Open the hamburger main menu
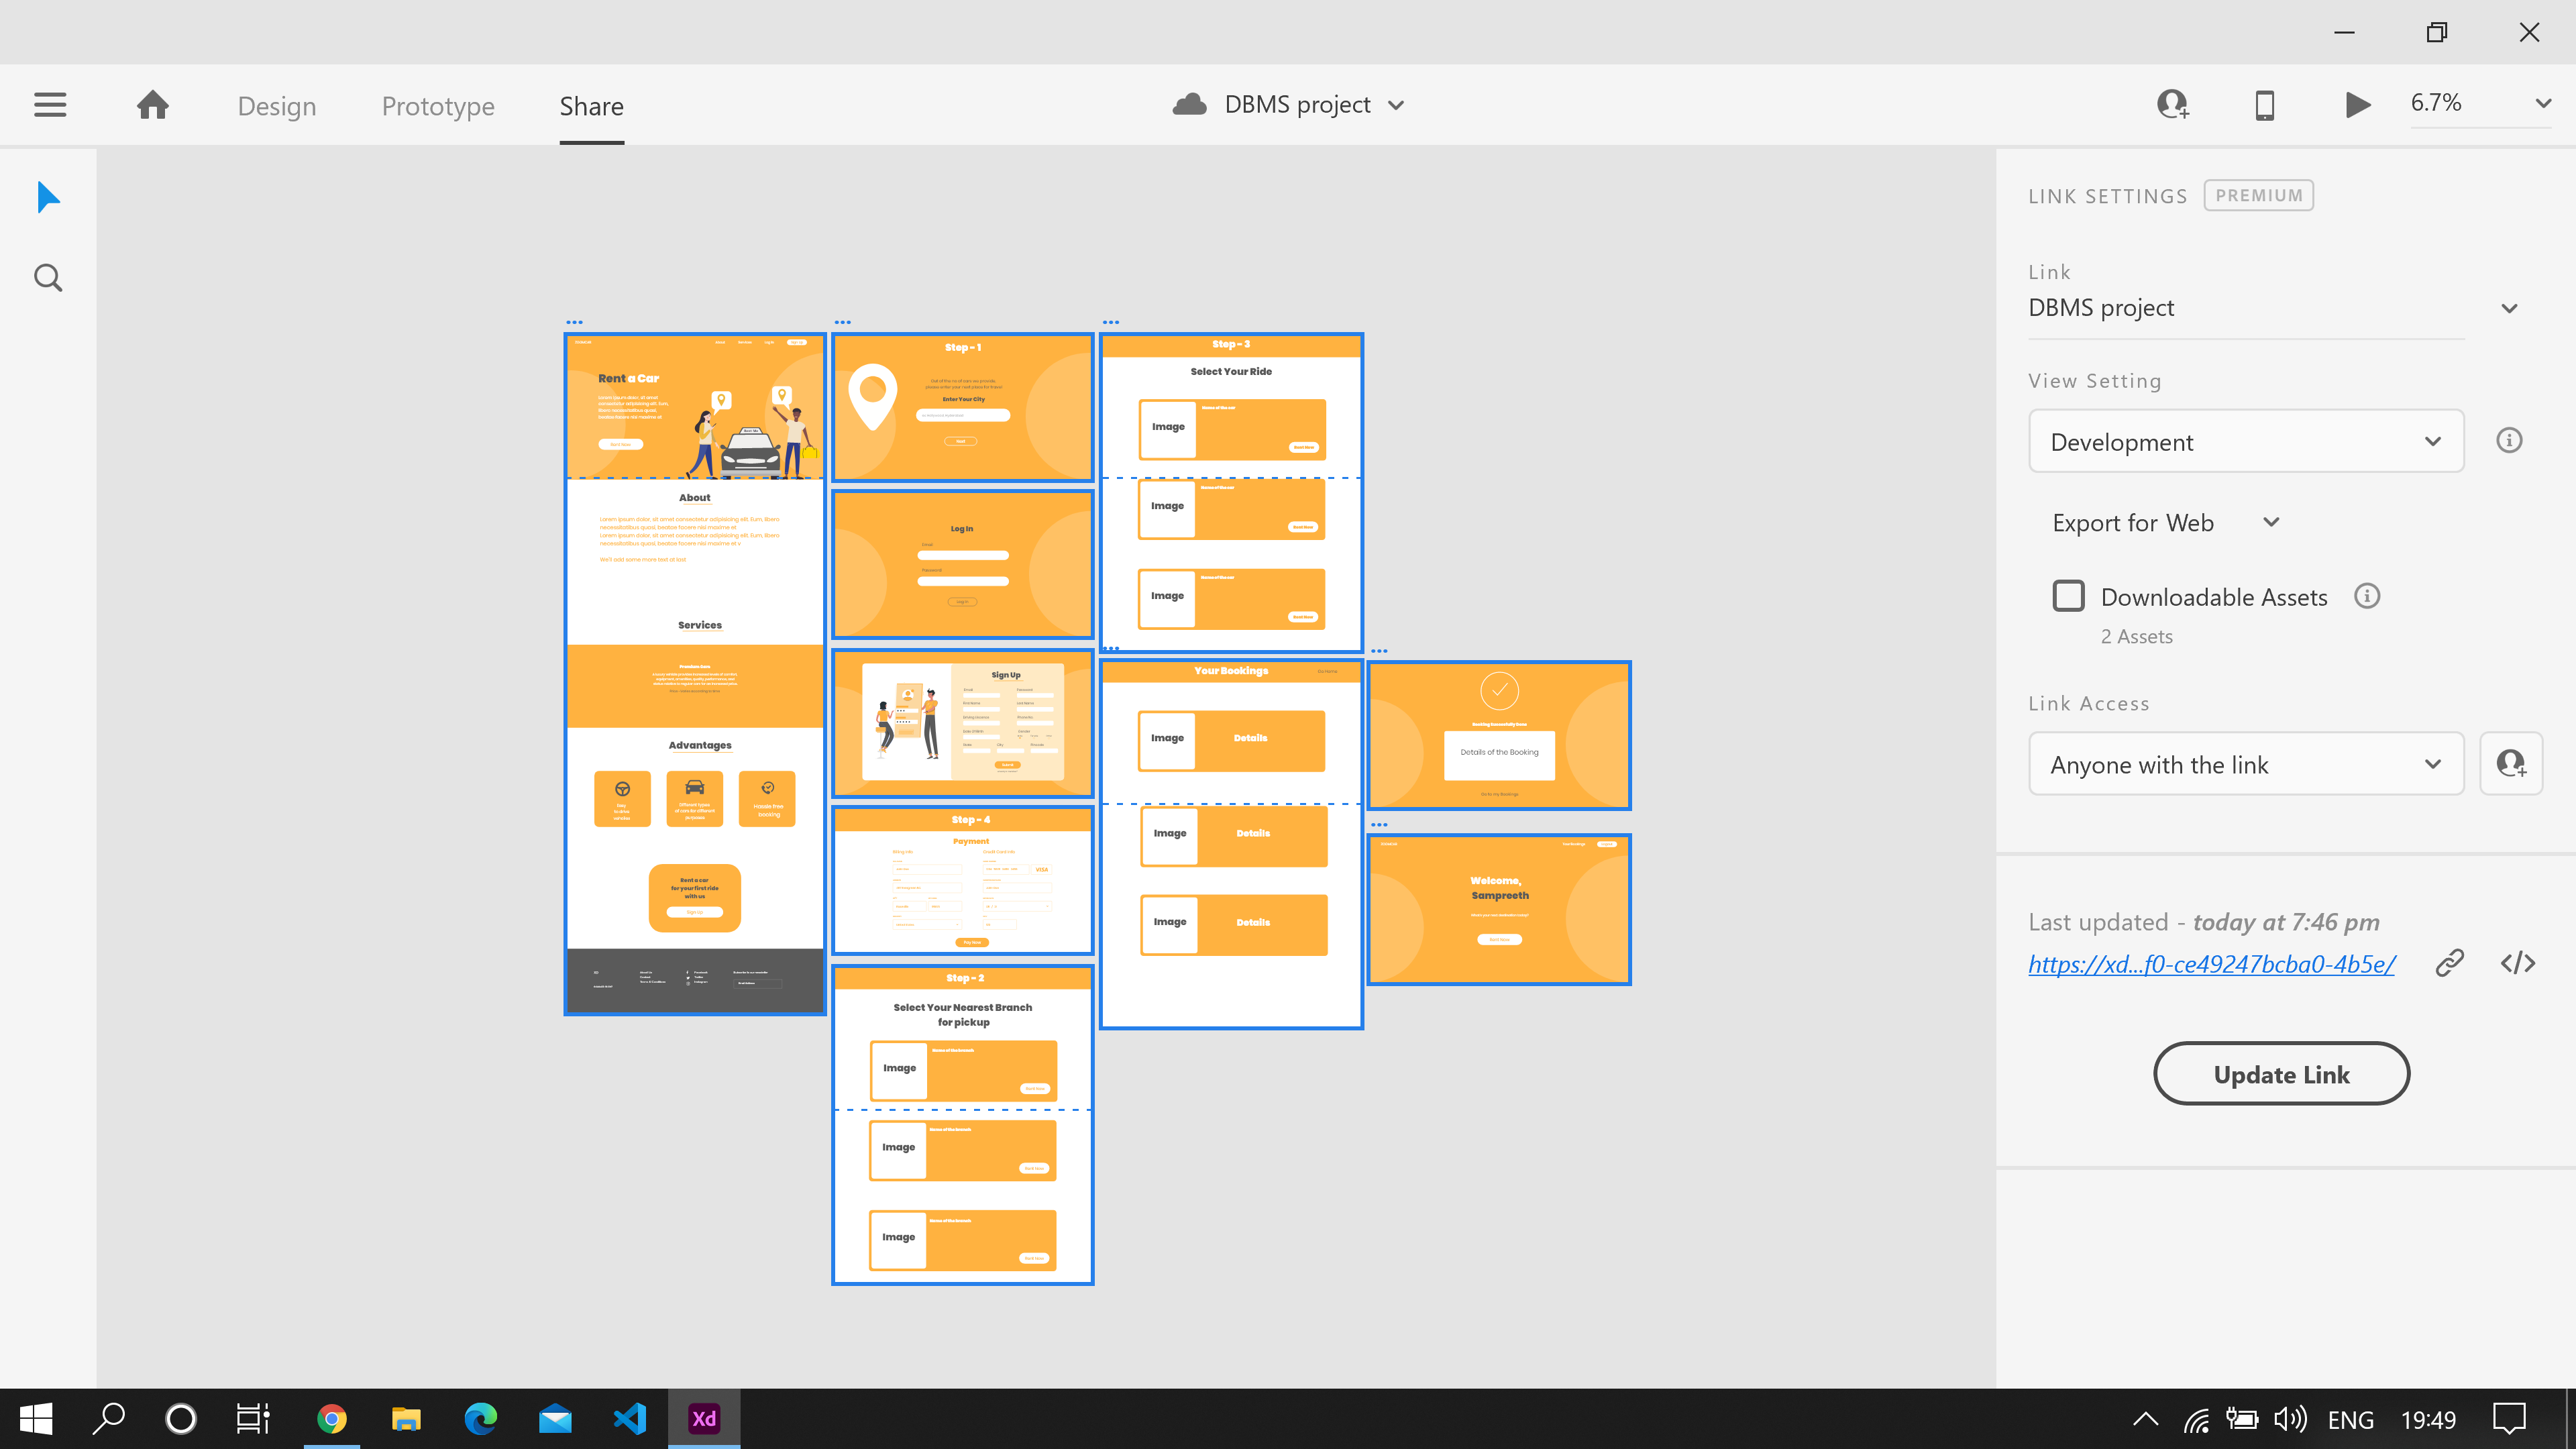Screen dimensions: 2576x1449 tap(49, 104)
